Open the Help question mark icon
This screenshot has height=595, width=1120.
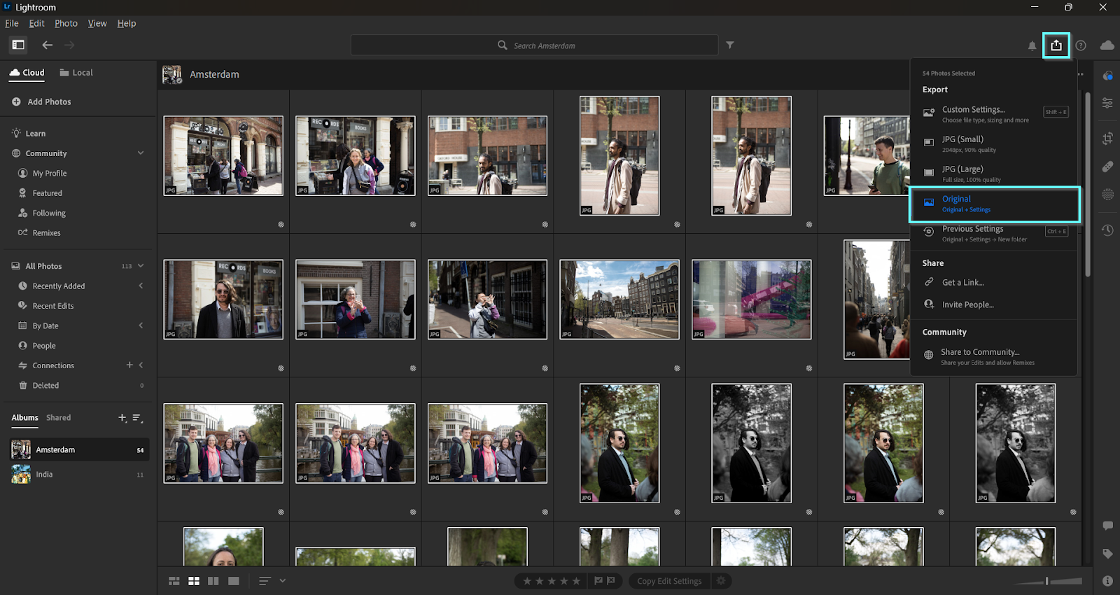point(1081,45)
